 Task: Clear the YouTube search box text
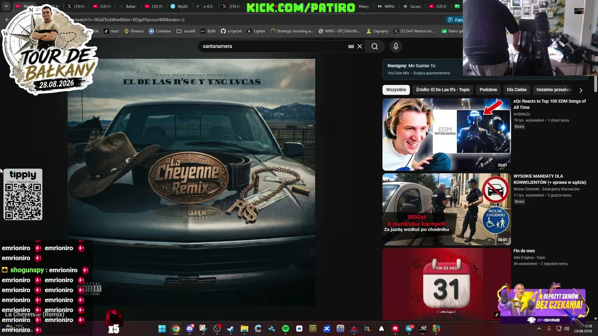[x=360, y=46]
